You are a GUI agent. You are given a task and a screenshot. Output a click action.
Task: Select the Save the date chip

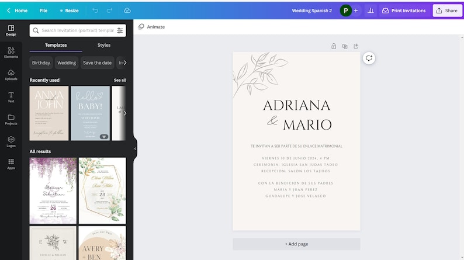98,63
